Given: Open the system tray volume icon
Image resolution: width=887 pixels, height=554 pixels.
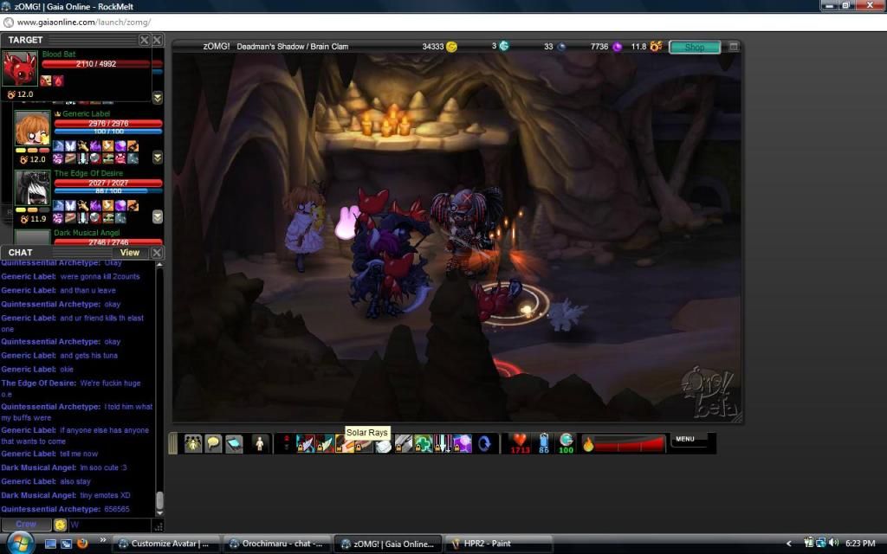Looking at the screenshot, I should (x=833, y=544).
